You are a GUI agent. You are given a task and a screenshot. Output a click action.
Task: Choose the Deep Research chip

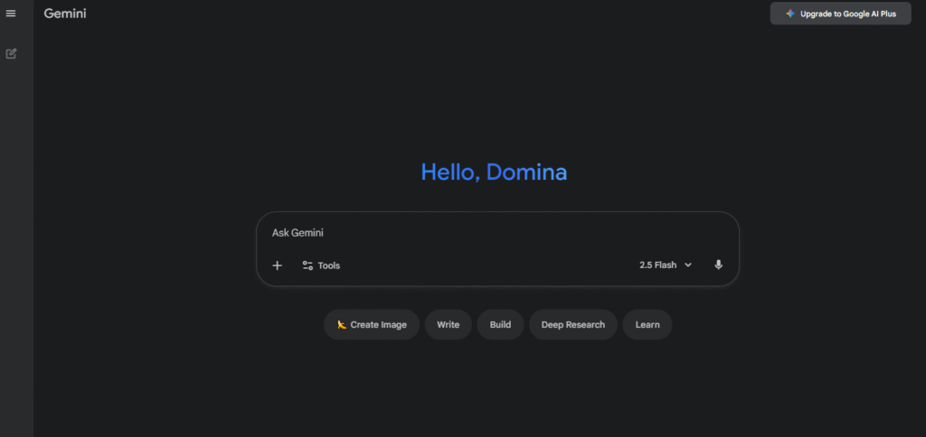572,325
